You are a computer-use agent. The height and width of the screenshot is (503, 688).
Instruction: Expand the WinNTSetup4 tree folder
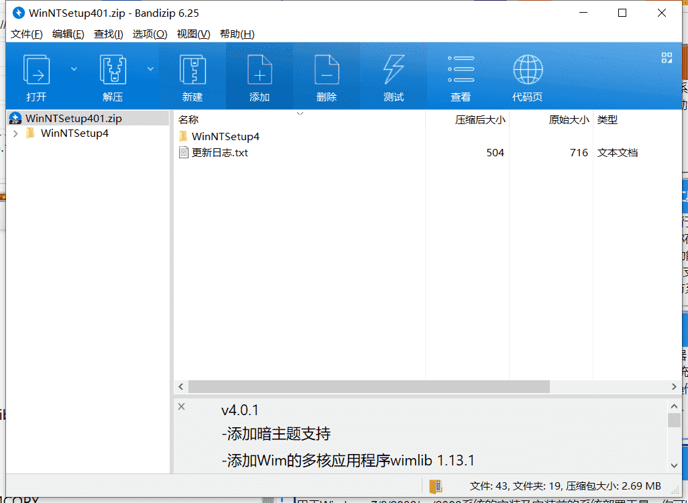point(16,133)
